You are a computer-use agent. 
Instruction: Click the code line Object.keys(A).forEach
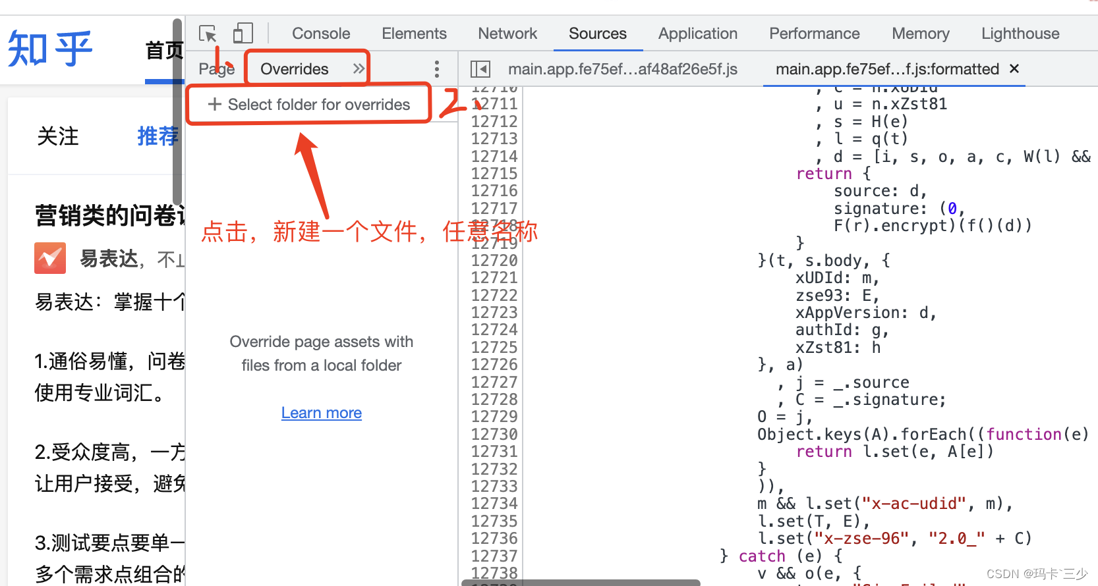[x=923, y=435]
